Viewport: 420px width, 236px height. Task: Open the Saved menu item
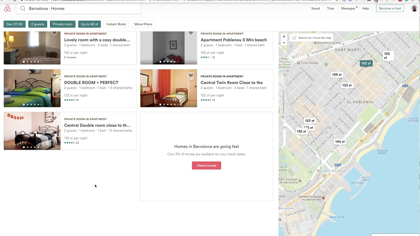pos(315,9)
